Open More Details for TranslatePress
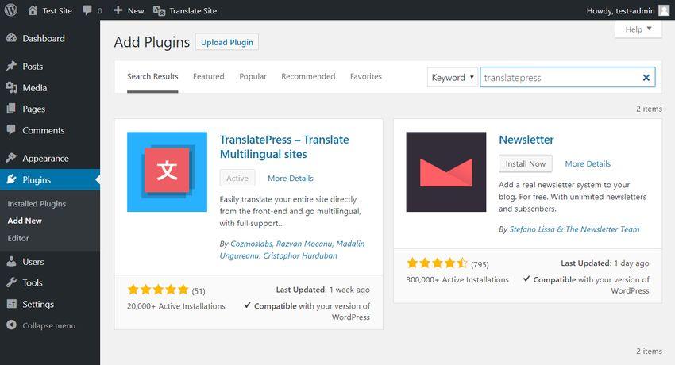Viewport: 675px width, 365px height. point(291,178)
